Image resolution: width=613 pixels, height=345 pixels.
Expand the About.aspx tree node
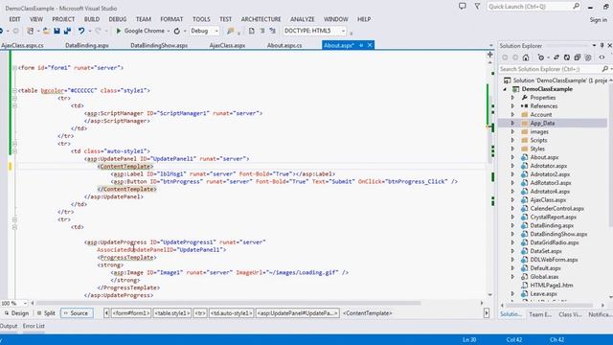tap(513, 157)
